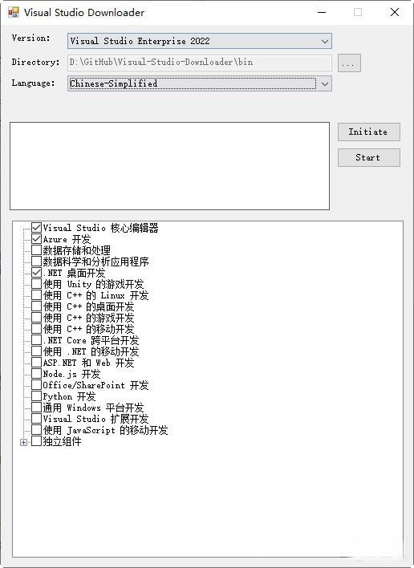Uncheck Visual Studio 核心编辑器 checkbox
This screenshot has height=568, width=414.
36,228
